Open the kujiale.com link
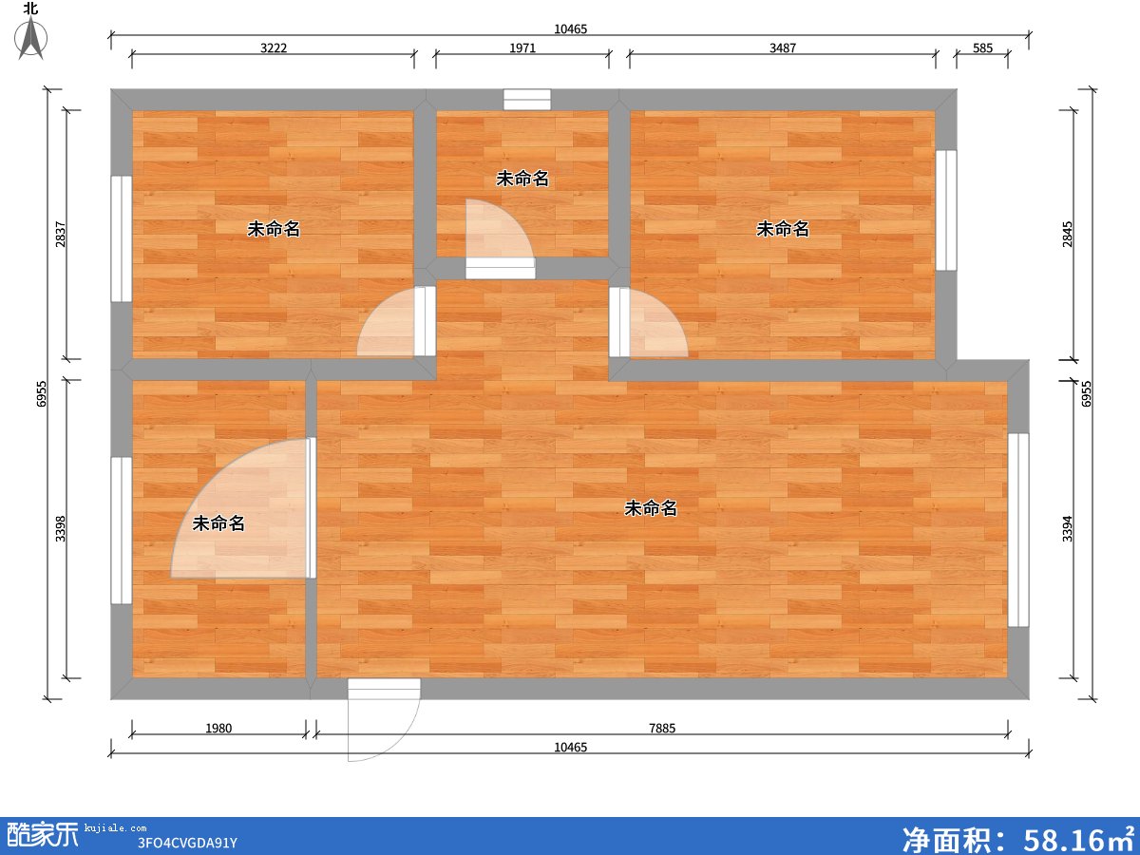Image resolution: width=1140 pixels, height=855 pixels. click(x=115, y=828)
